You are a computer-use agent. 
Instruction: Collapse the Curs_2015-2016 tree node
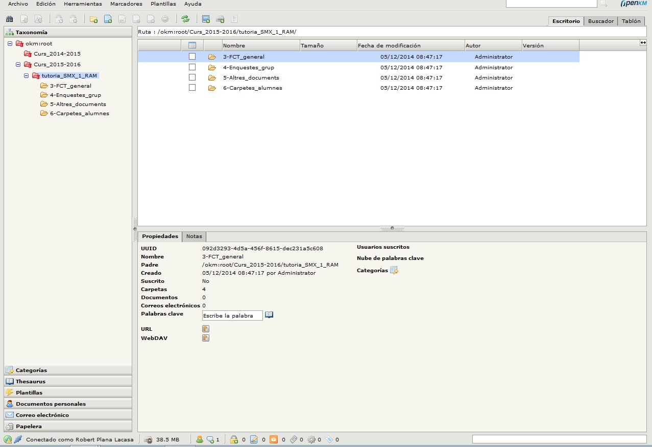coord(18,65)
